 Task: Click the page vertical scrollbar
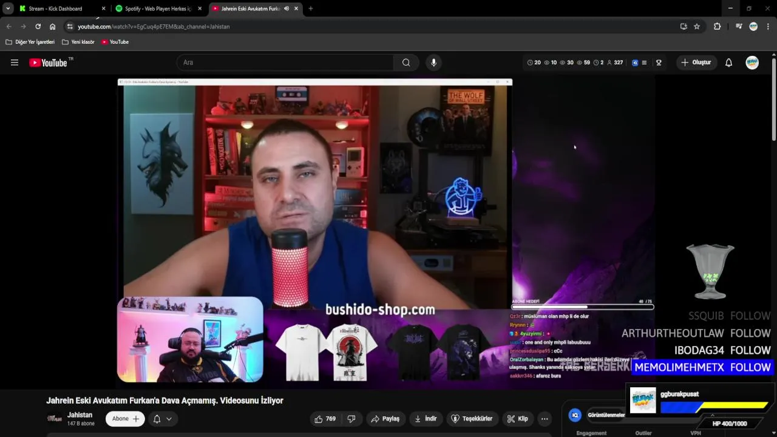tap(774, 100)
